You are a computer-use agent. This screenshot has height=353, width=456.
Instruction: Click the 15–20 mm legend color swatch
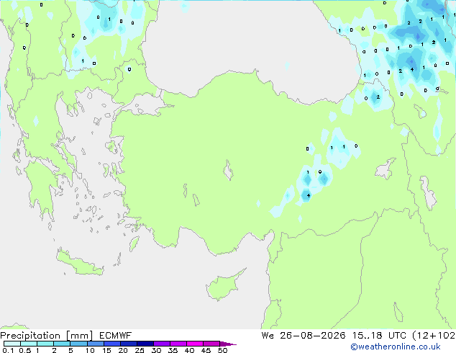[x=111, y=344]
